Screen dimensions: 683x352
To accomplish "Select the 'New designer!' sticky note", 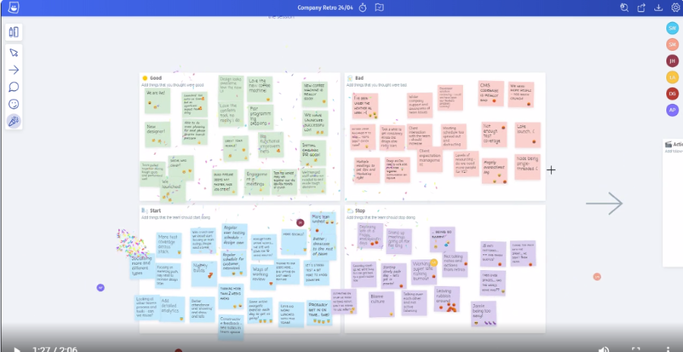I will (x=157, y=134).
